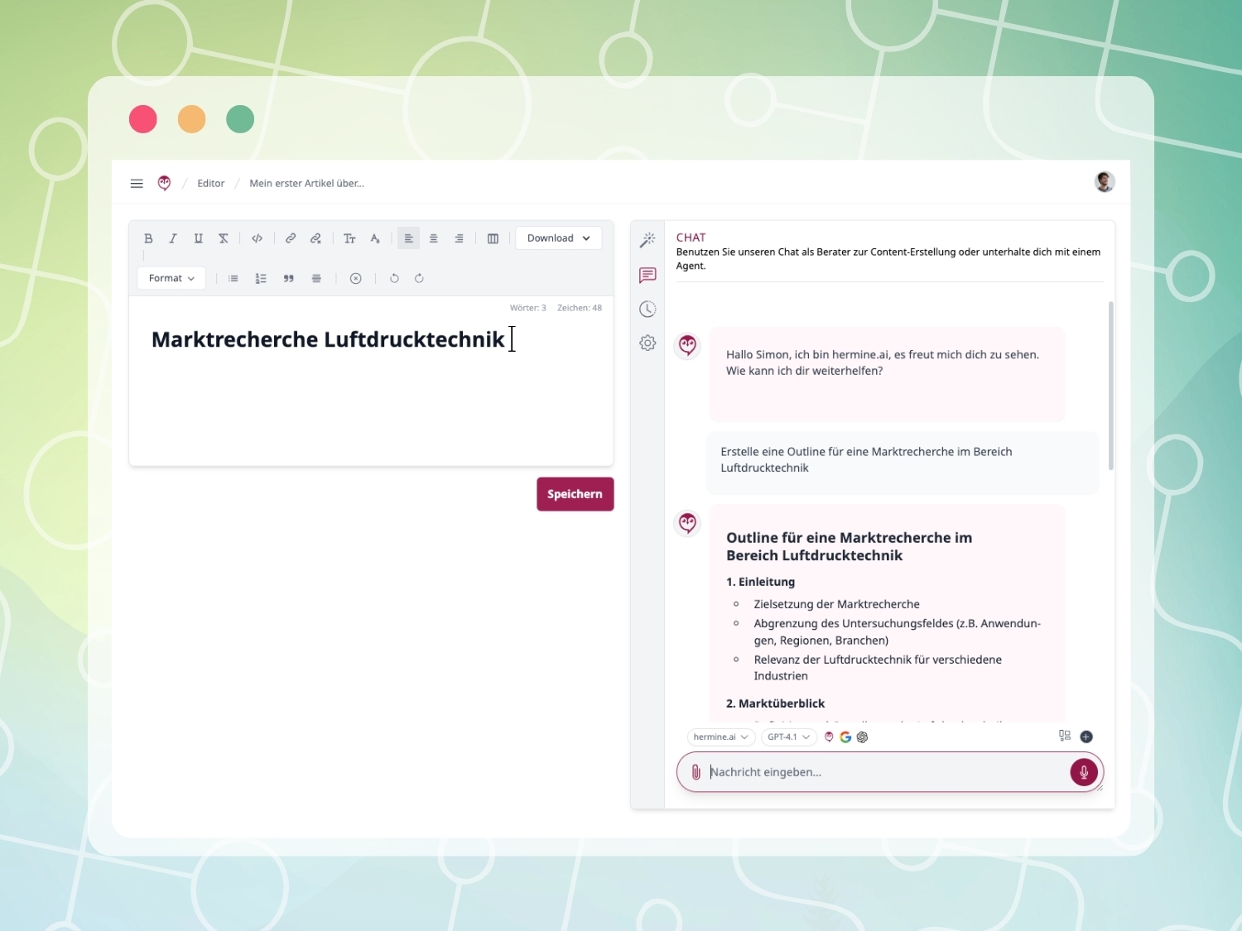
Task: Change model via GPT-4.1 dropdown
Action: click(787, 737)
